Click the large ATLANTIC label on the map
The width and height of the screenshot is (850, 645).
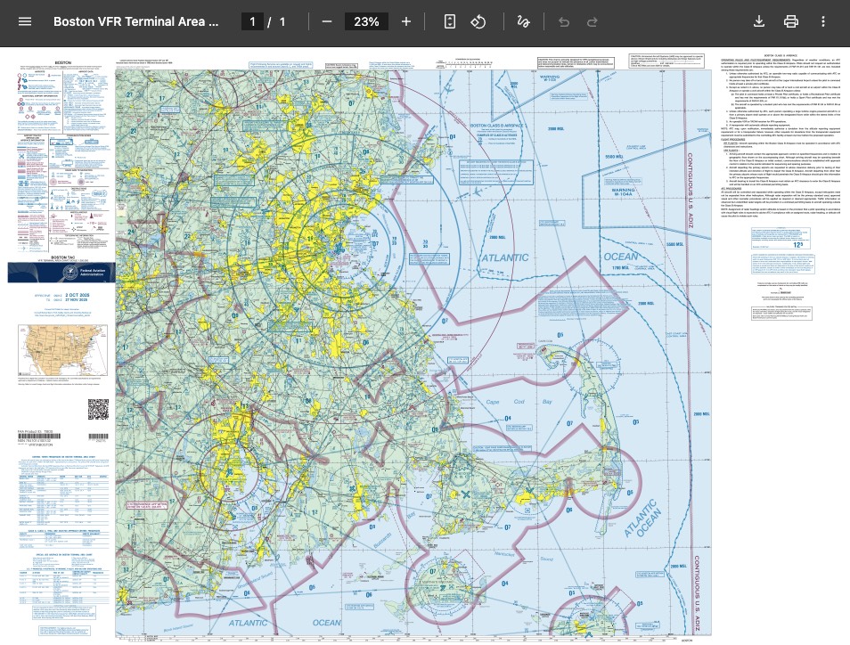[504, 257]
